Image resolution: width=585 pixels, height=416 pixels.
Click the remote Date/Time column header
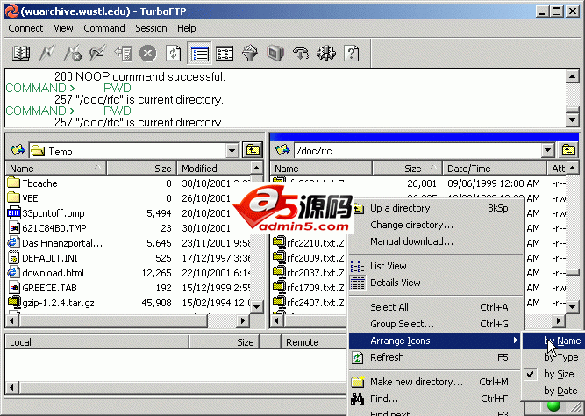(469, 168)
